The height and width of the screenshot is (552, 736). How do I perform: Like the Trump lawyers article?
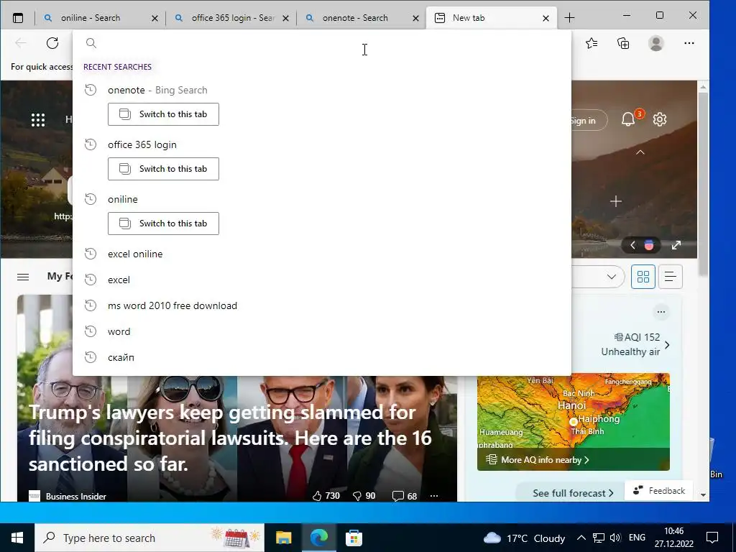coord(326,496)
